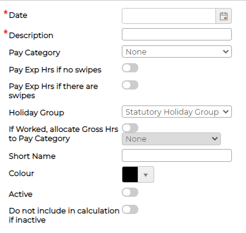Viewport: 246px width, 233px height.
Task: Toggle Pay Exp Hrs if no swipes switch
Action: tap(130, 68)
